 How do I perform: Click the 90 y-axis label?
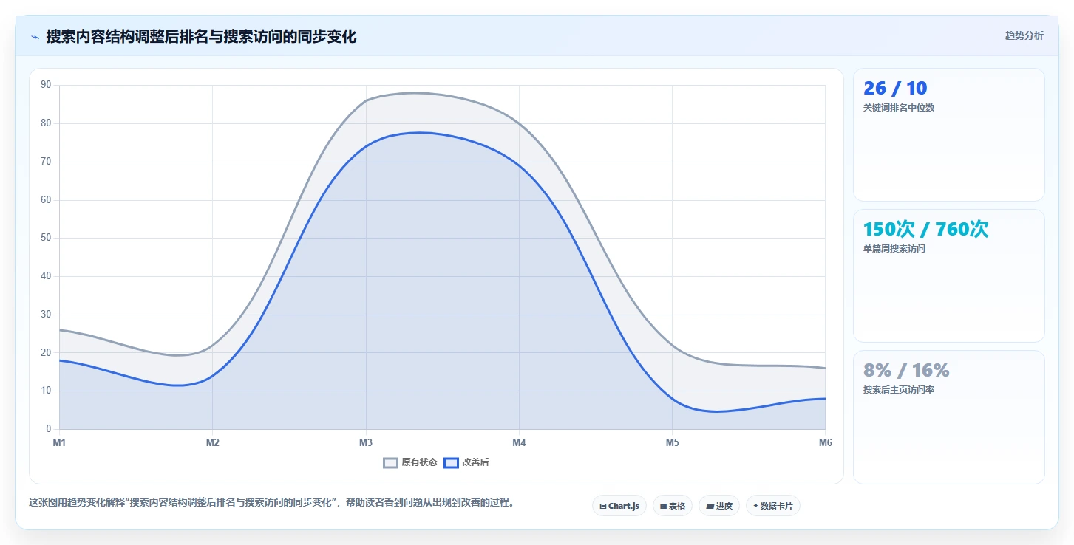click(46, 85)
